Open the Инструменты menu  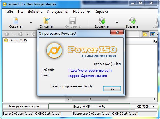(x=58, y=12)
